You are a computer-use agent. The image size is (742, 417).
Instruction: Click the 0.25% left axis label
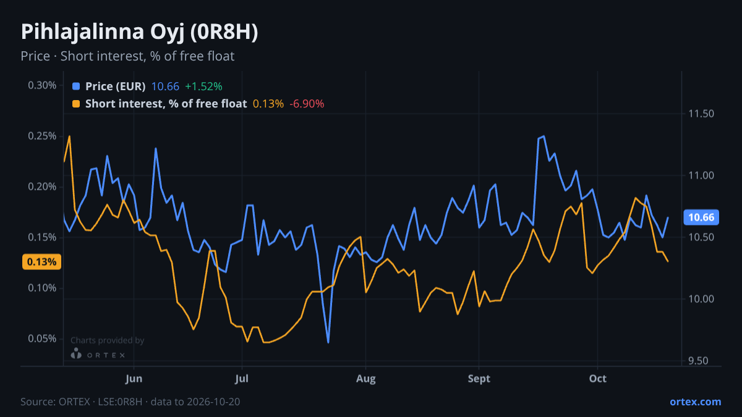(x=42, y=136)
